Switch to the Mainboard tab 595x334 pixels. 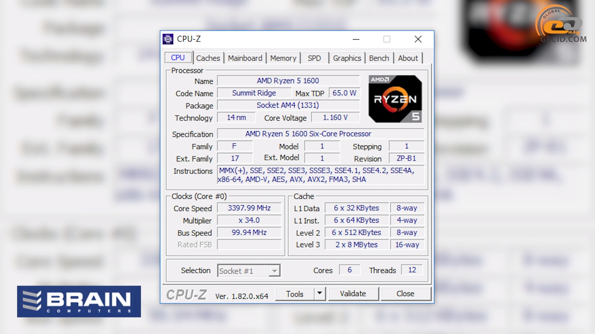[245, 58]
